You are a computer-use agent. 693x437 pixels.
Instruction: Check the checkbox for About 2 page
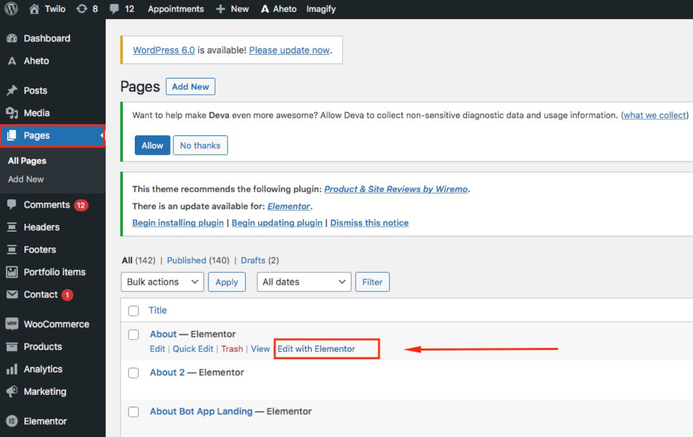(133, 373)
